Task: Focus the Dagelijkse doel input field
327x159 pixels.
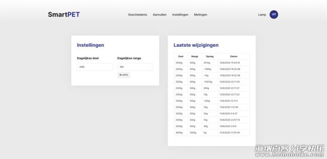Action: (95, 67)
